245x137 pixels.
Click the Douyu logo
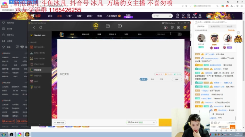pyautogui.click(x=36, y=16)
